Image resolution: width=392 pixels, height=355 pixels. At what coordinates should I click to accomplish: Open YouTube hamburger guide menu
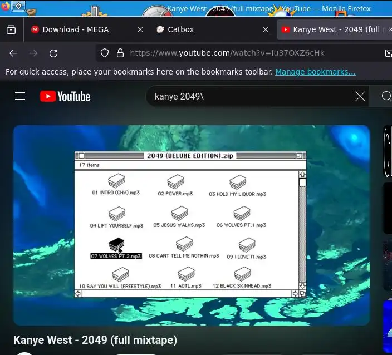tap(20, 96)
